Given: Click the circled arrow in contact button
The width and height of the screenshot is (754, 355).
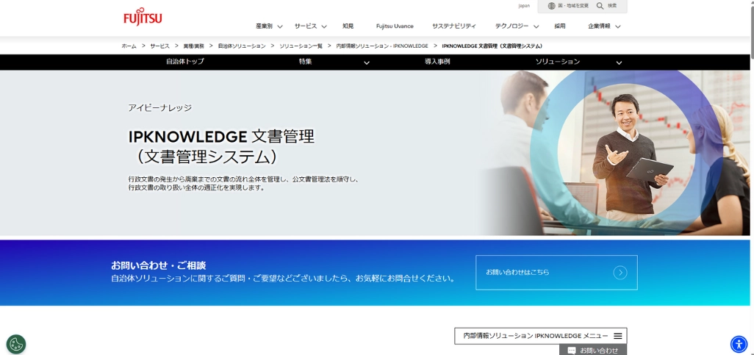Looking at the screenshot, I should 620,273.
